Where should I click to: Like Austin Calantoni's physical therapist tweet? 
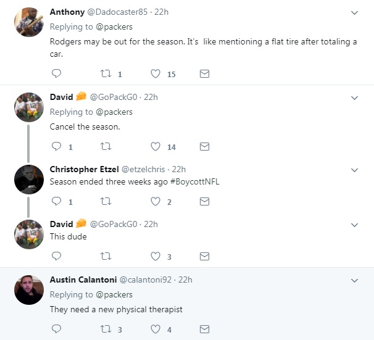[156, 330]
